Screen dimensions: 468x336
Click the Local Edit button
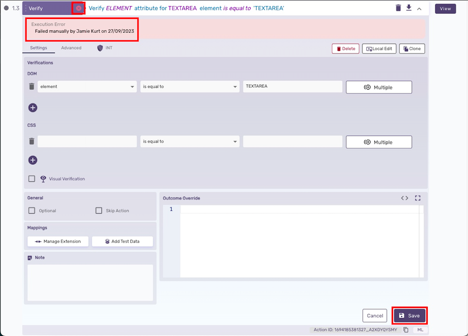point(379,49)
